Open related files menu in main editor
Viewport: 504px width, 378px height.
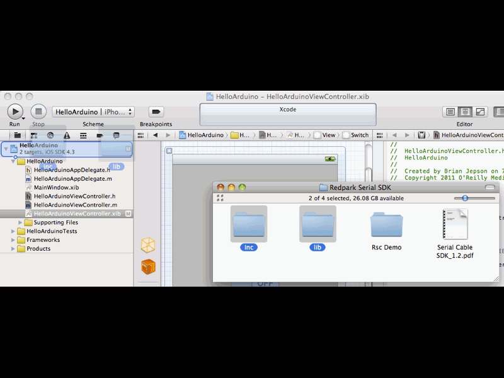140,135
